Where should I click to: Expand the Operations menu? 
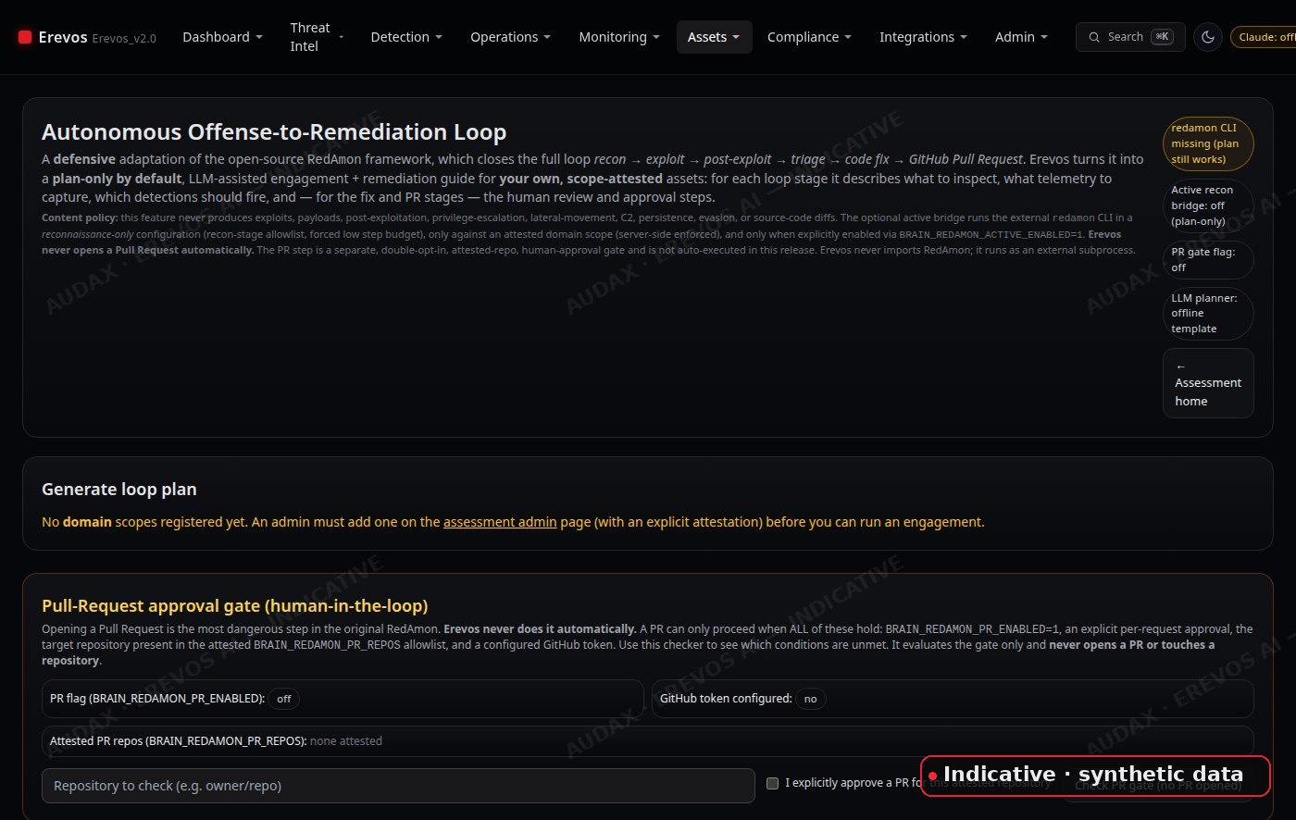510,37
